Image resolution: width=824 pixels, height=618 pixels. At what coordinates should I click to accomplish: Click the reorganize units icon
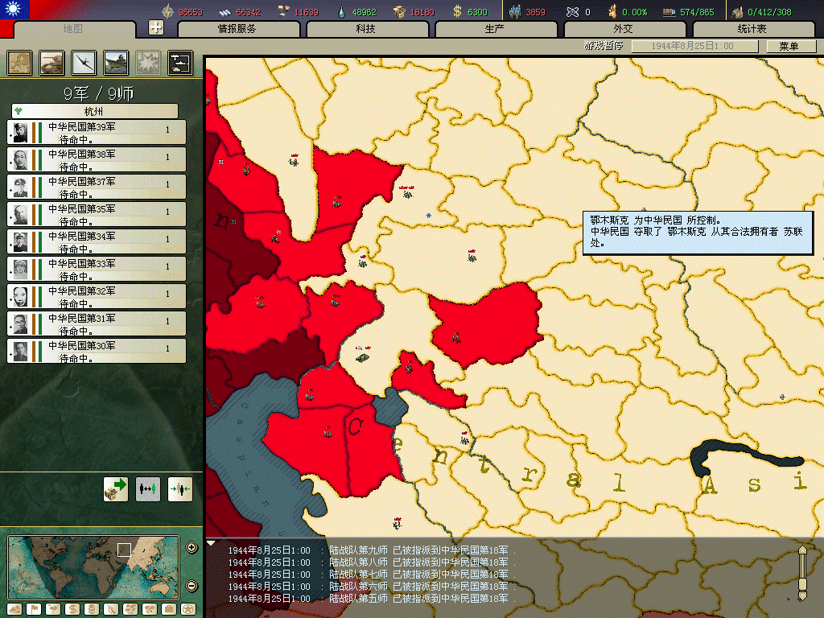click(148, 488)
